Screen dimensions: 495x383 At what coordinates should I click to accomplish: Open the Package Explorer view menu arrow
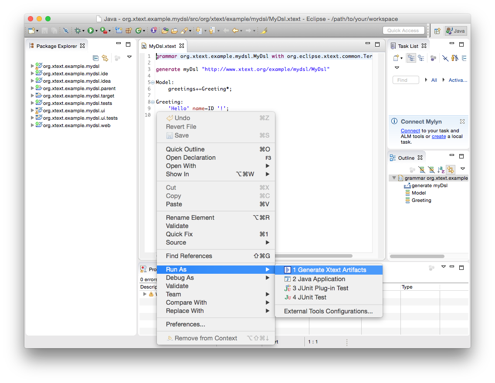point(129,57)
